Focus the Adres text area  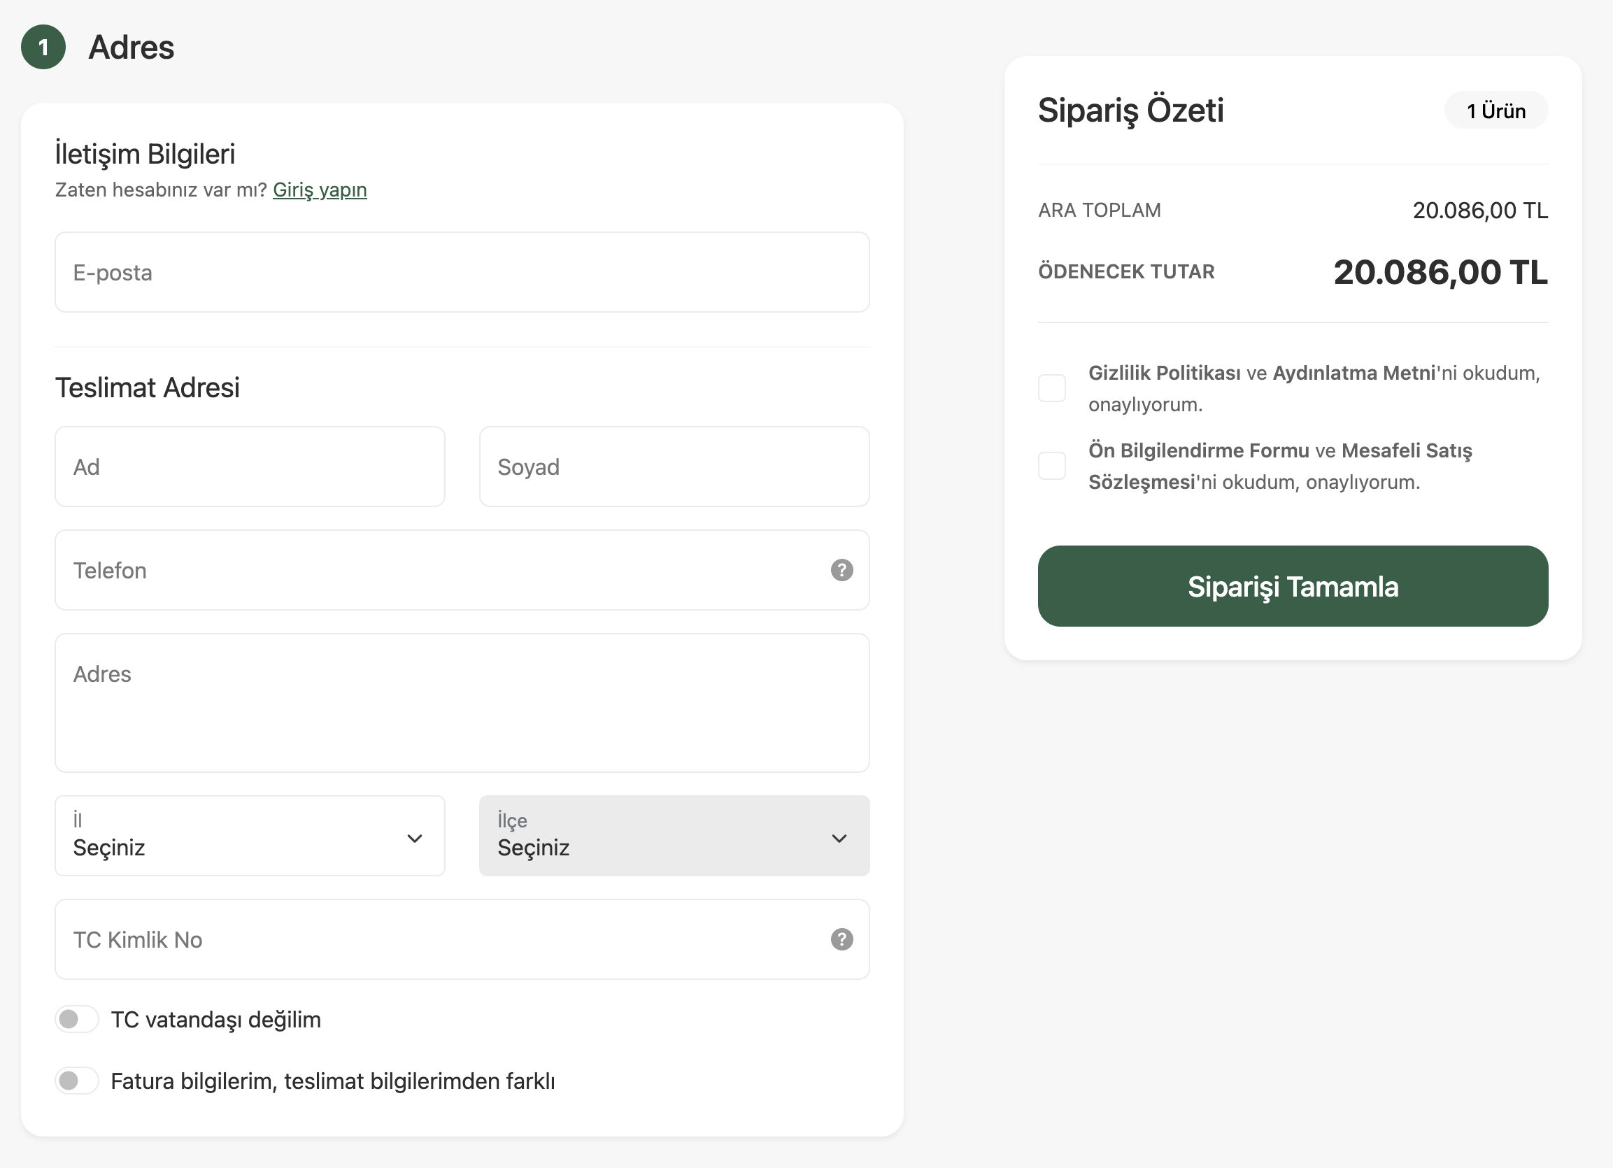click(x=462, y=703)
